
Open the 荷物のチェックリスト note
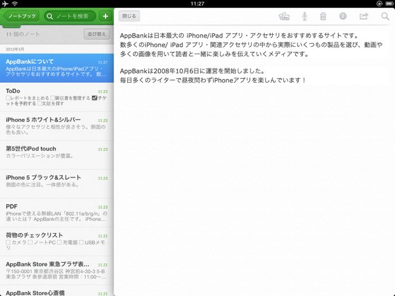(57, 241)
